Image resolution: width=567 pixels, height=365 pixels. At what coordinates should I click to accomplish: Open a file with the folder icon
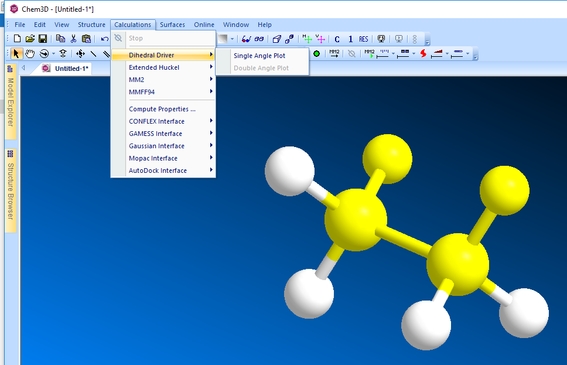coord(30,39)
